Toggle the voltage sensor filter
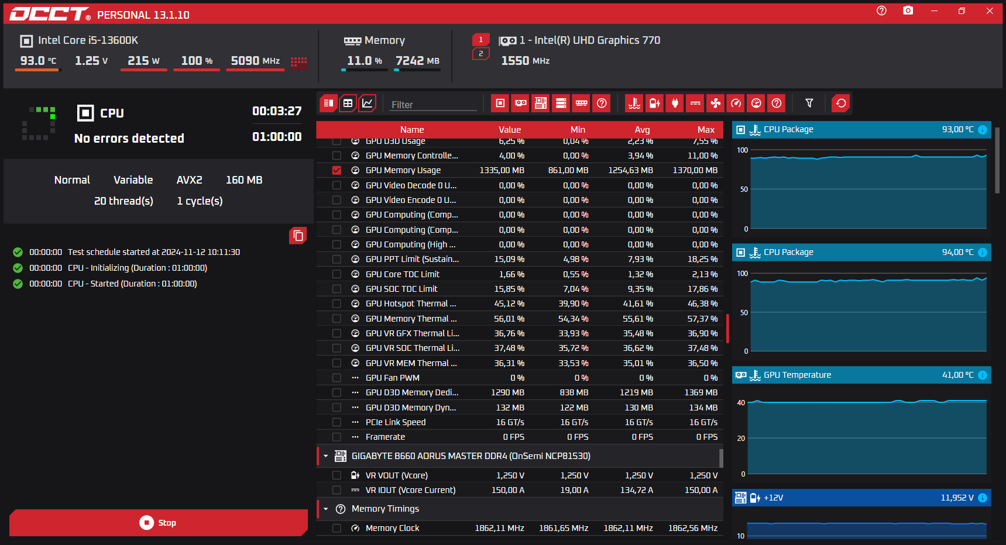This screenshot has width=1006, height=545. pos(654,104)
